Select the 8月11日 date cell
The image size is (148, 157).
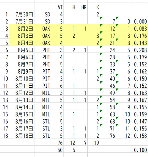[22, 85]
